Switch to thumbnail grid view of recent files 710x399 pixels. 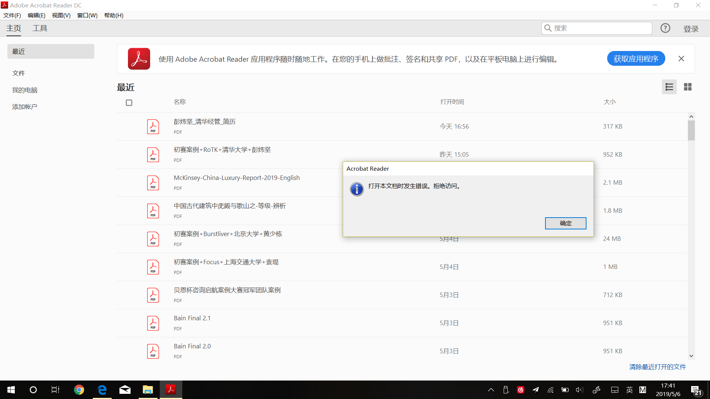tap(687, 87)
